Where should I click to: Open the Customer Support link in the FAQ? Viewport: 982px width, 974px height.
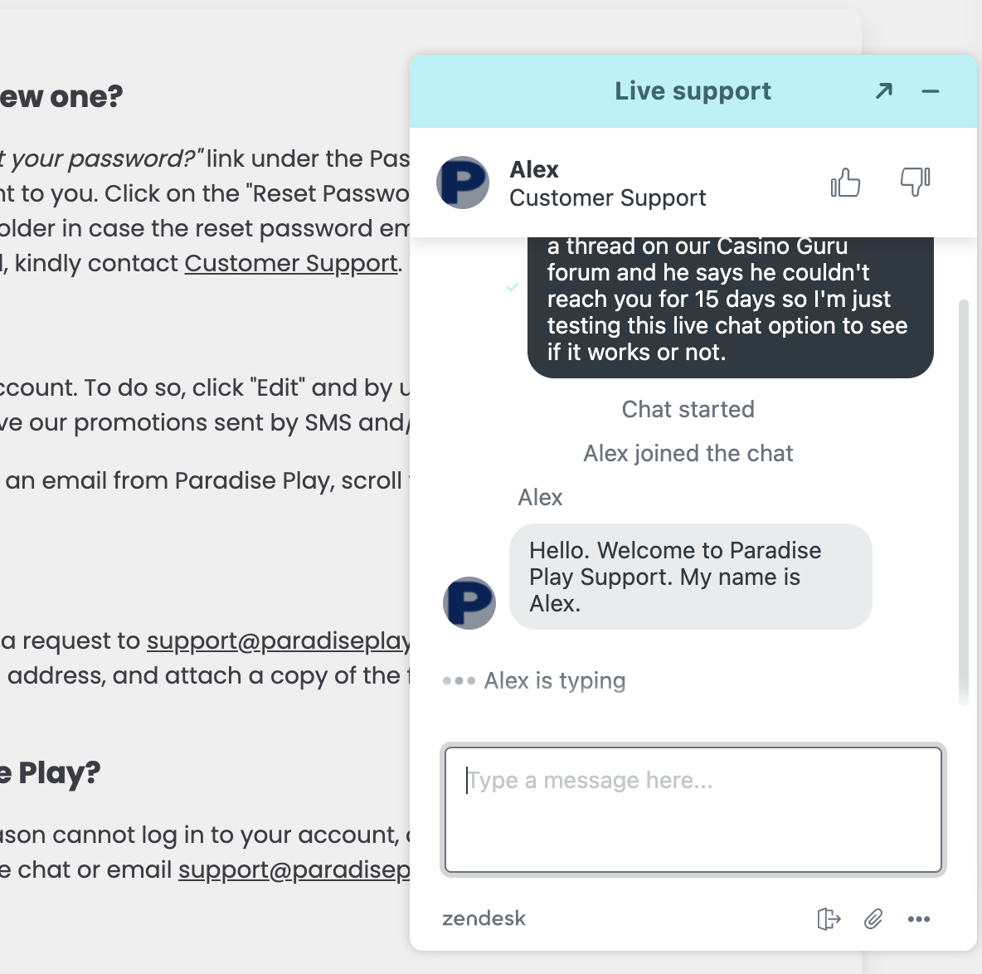coord(291,264)
